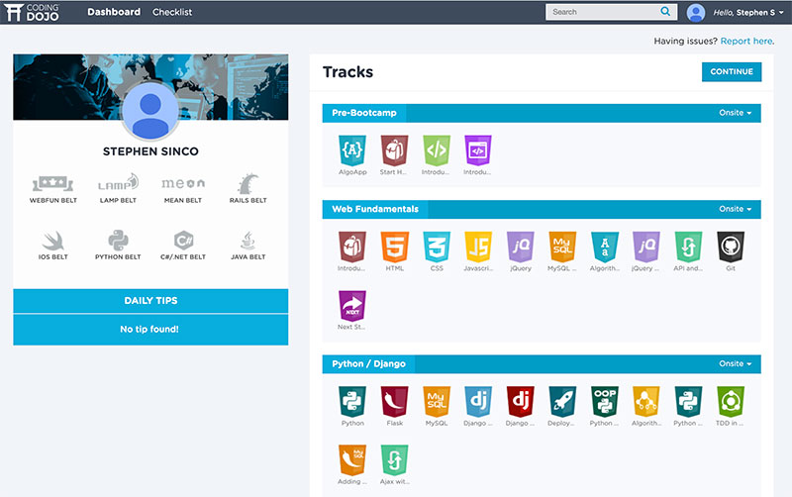Expand Pre-Bootcamp Onsite dropdown

735,113
